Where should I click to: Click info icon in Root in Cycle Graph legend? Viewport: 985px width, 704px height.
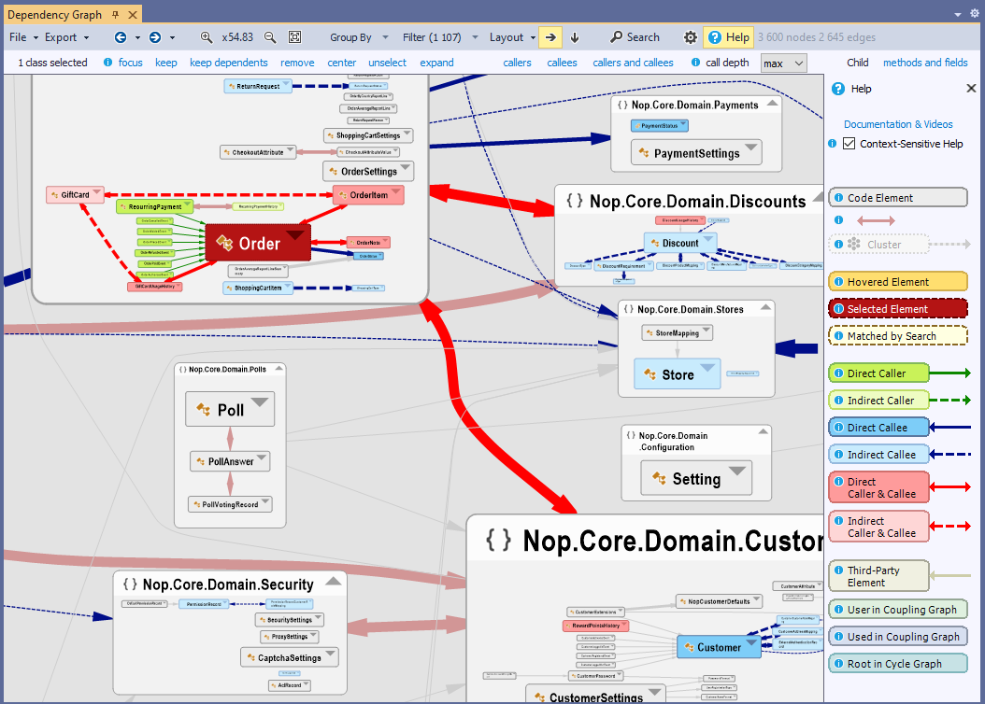pos(838,663)
